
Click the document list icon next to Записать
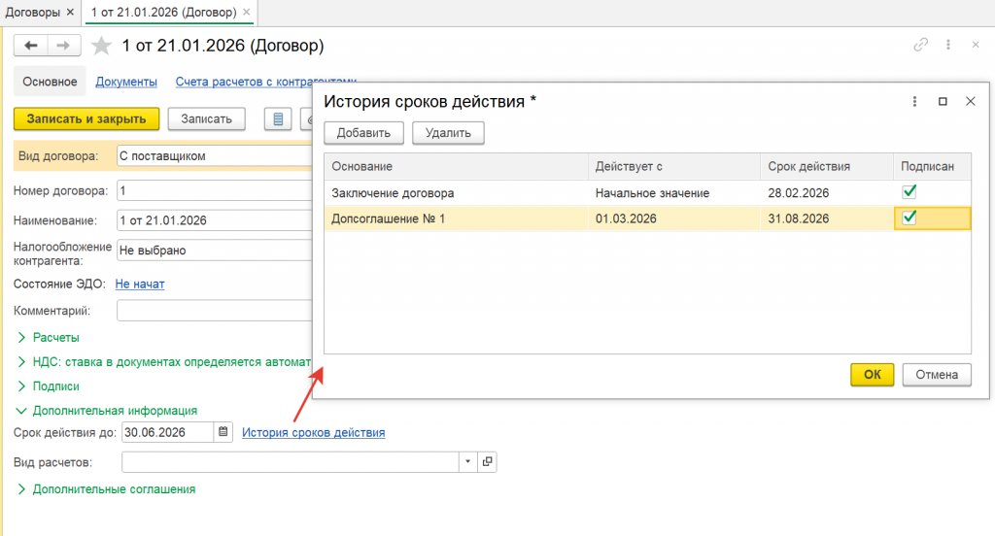point(279,118)
